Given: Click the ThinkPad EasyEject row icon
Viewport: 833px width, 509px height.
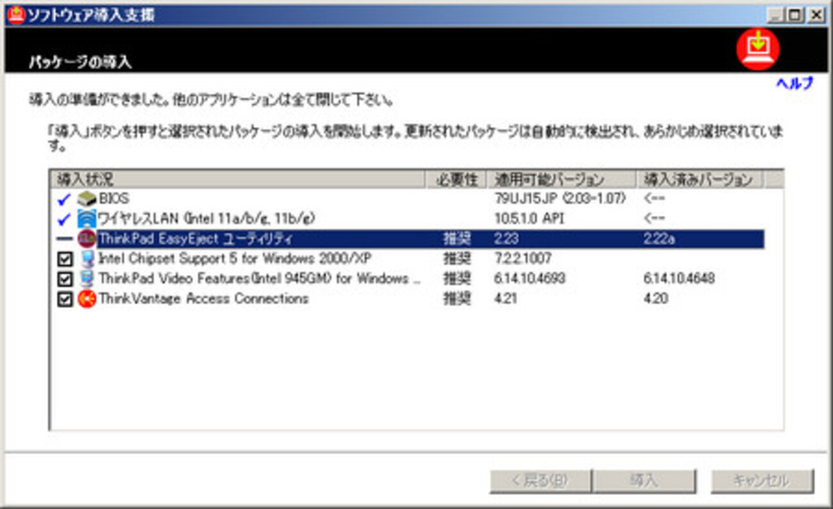Looking at the screenshot, I should (87, 239).
